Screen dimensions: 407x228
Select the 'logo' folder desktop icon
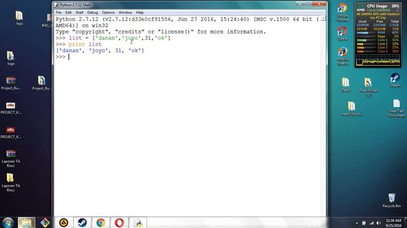click(x=11, y=58)
